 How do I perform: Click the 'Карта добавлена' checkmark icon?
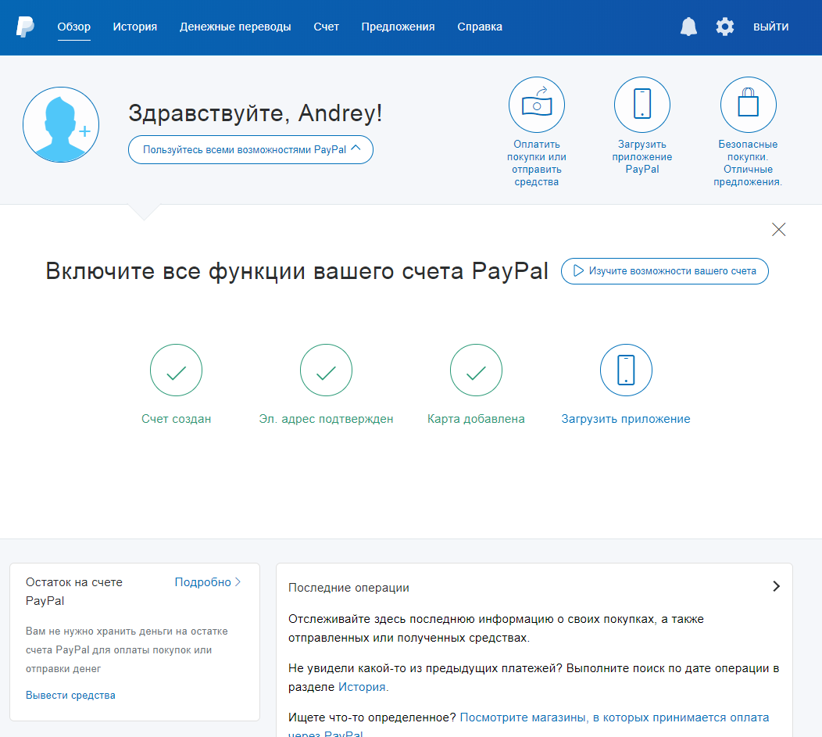[476, 370]
